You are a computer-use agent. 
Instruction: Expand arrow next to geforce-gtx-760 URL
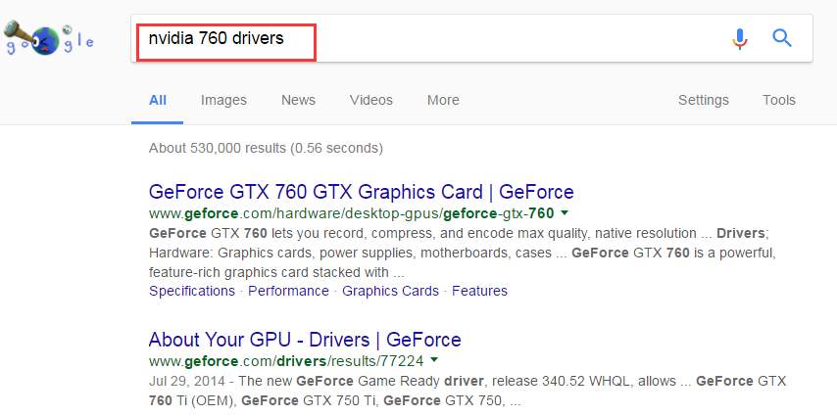(x=565, y=212)
